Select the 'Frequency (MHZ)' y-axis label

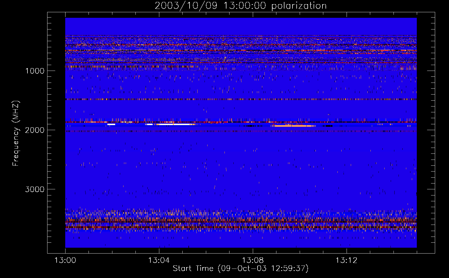point(16,133)
